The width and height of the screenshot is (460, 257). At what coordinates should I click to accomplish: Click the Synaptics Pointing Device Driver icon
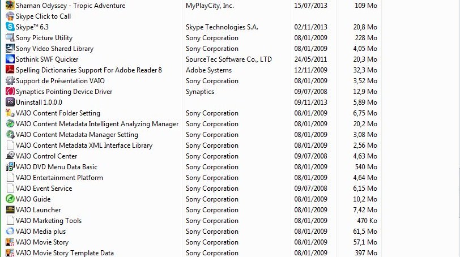[x=10, y=92]
